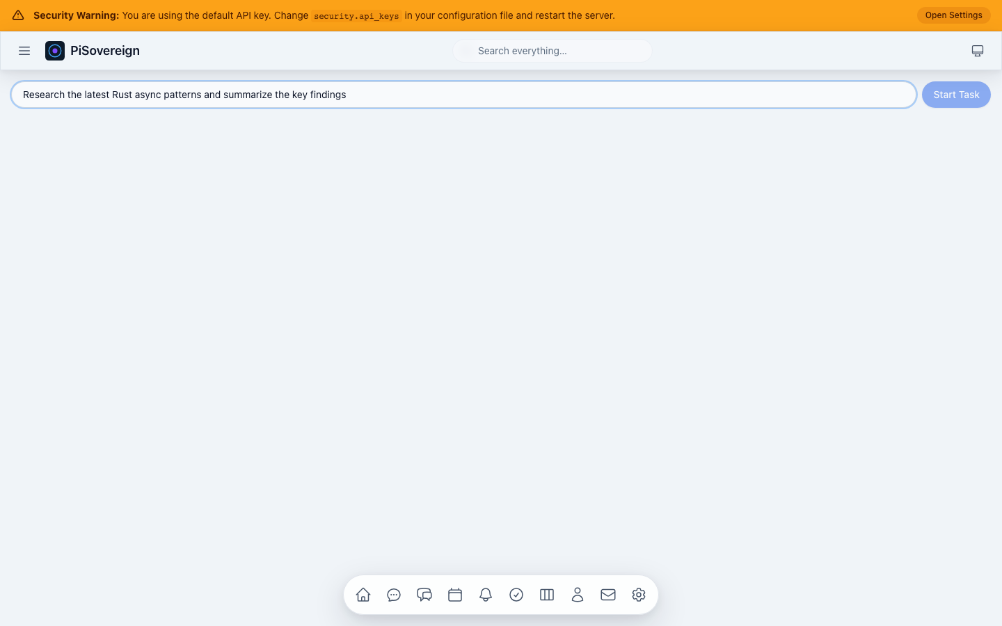Image resolution: width=1002 pixels, height=626 pixels.
Task: Click the Start Task button
Action: point(956,95)
